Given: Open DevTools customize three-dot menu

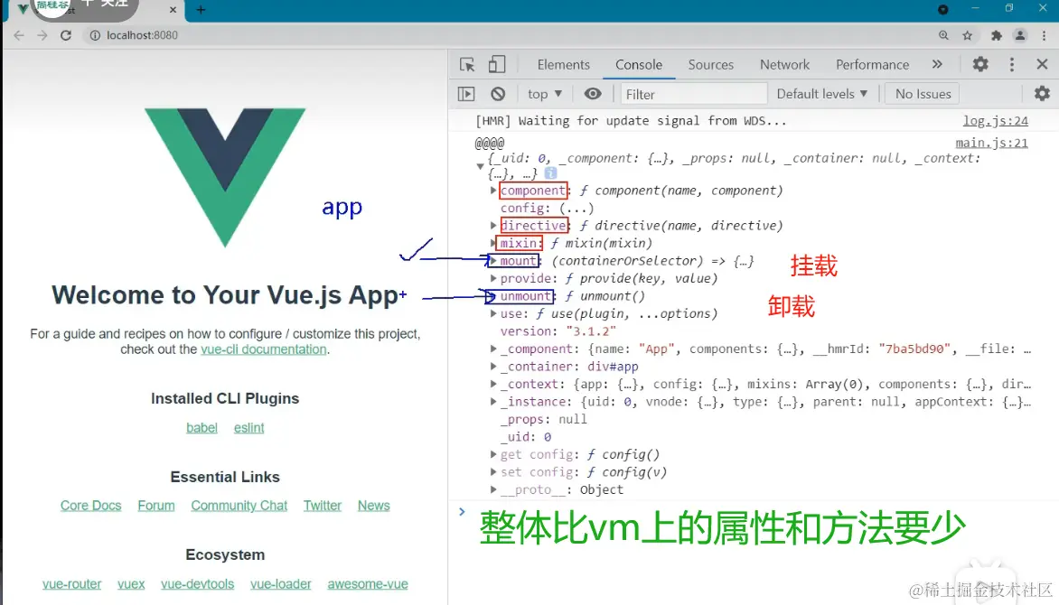Looking at the screenshot, I should point(1011,64).
